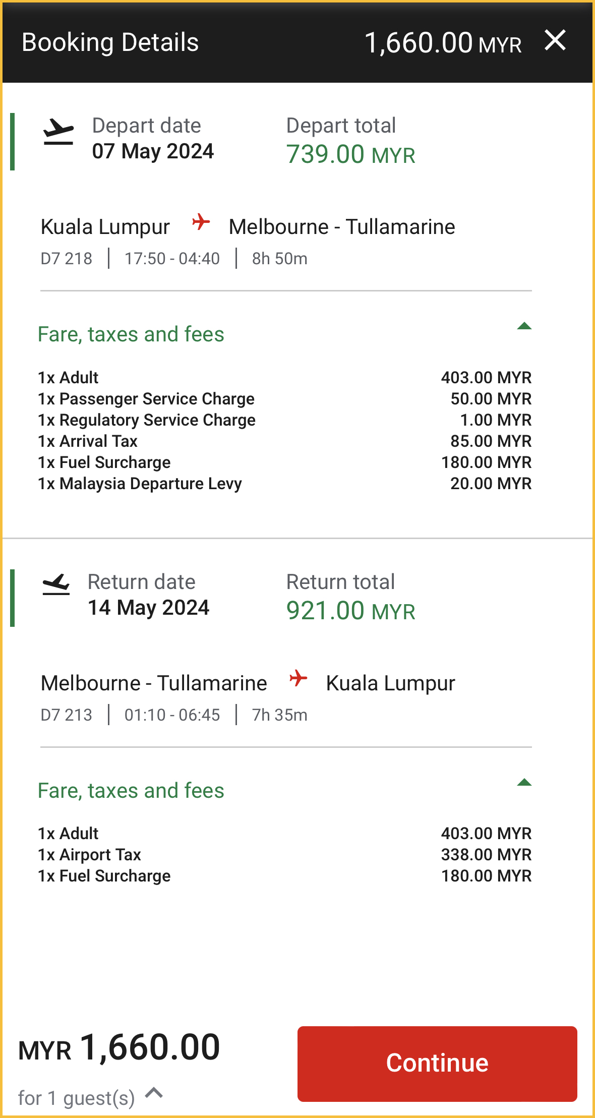Collapse depart Fare, taxes and fees arrow

[x=524, y=326]
